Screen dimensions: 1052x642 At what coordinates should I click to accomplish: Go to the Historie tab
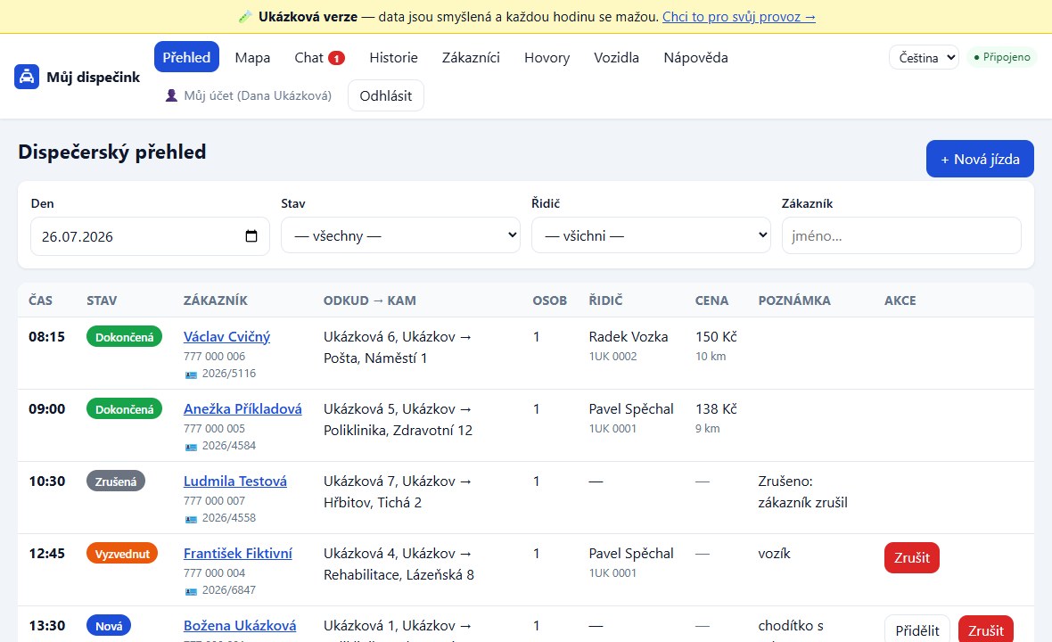tap(393, 58)
